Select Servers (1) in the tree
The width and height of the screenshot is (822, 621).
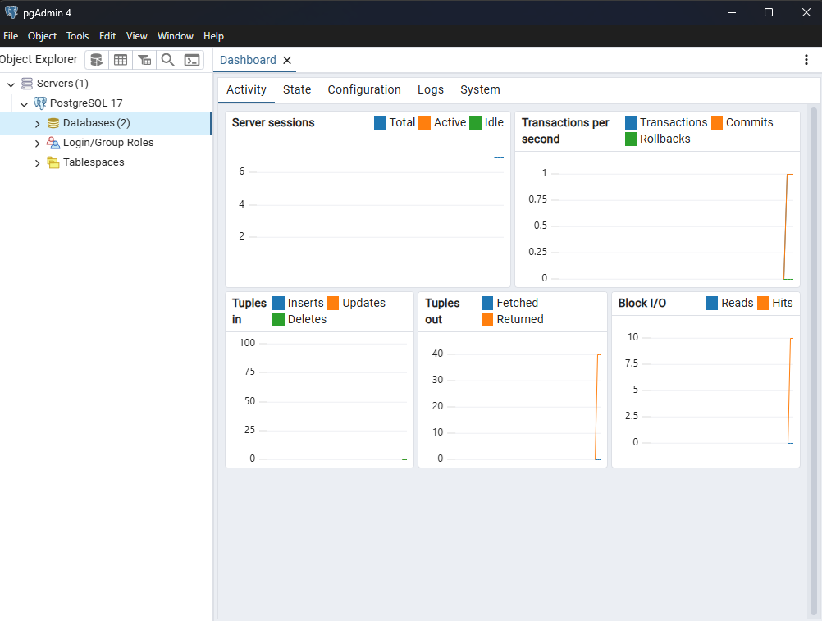(x=62, y=84)
